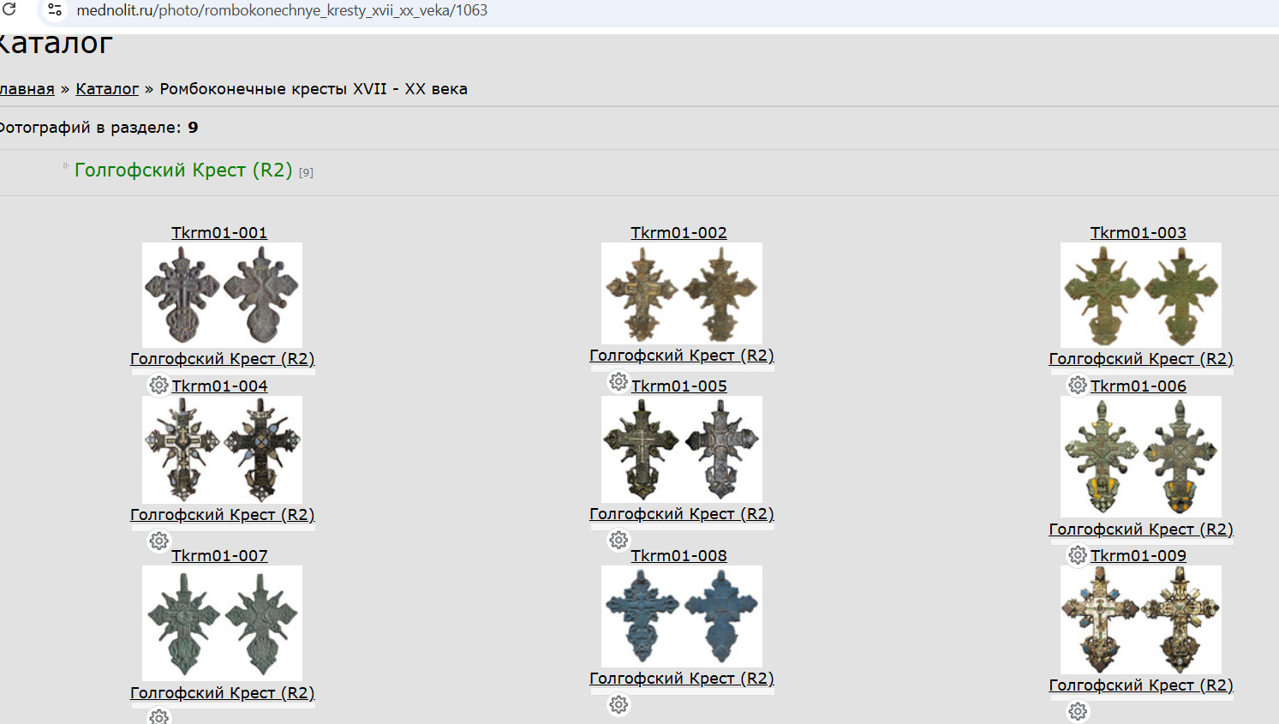Click gear icon under Tkrm01-008 cross caption
This screenshot has width=1279, height=724.
[619, 705]
